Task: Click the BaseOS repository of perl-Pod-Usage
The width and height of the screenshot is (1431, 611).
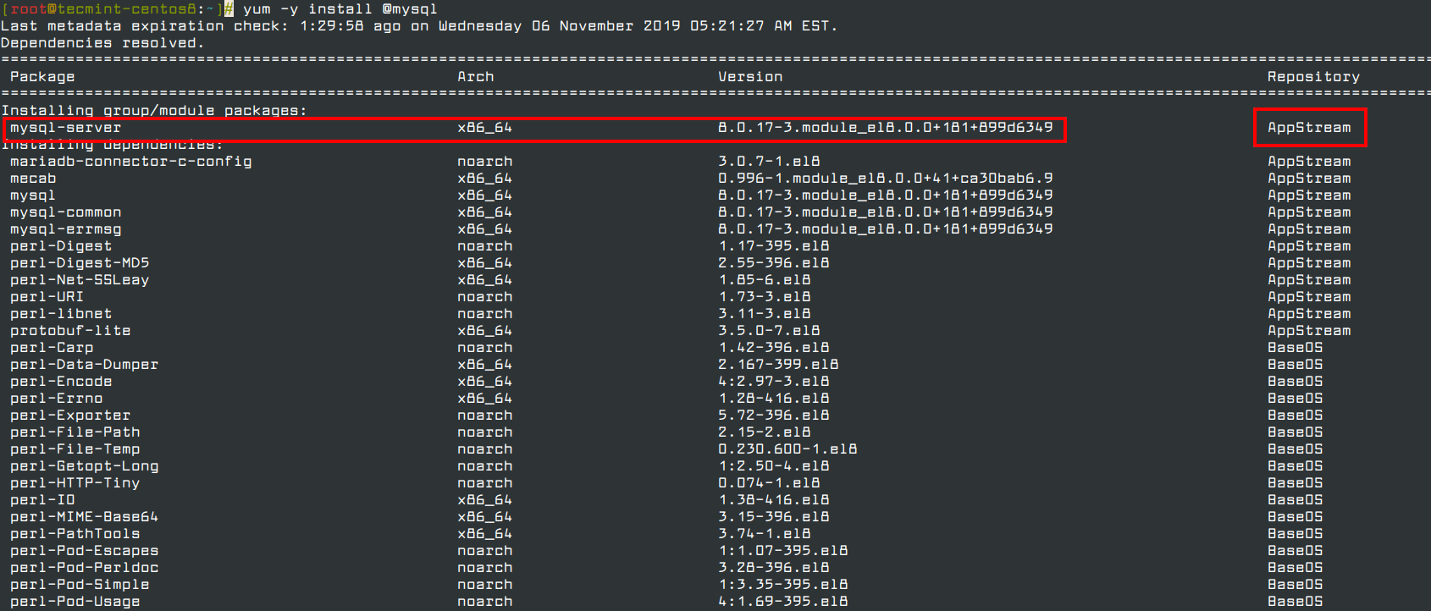Action: pyautogui.click(x=1295, y=602)
